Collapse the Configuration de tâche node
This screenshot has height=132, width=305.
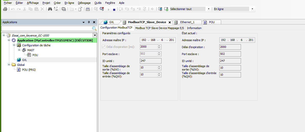click(x=14, y=45)
